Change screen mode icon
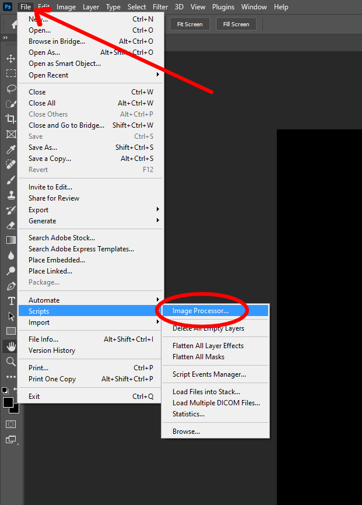Image resolution: width=362 pixels, height=505 pixels. tap(11, 439)
